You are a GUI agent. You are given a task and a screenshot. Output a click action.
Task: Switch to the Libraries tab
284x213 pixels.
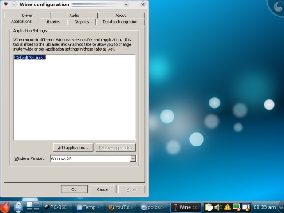[x=52, y=22]
